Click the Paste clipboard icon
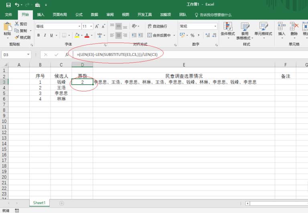 [x=8, y=26]
